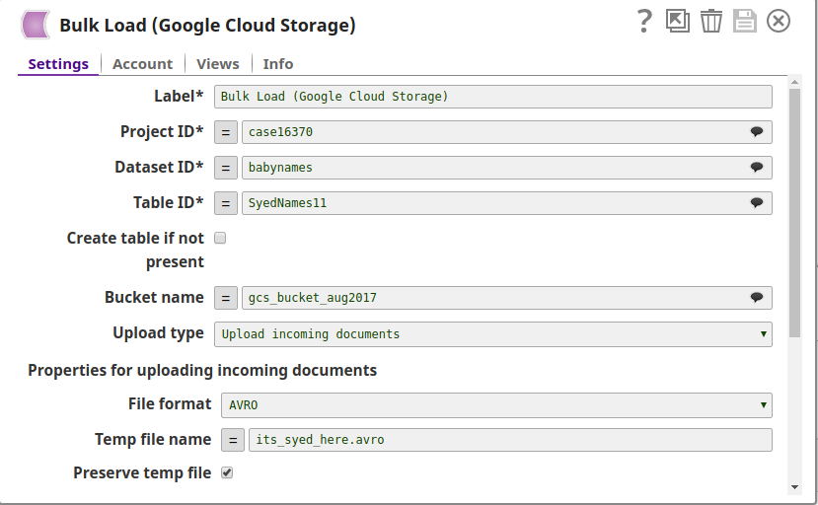The width and height of the screenshot is (818, 505).
Task: Toggle expression button for Bucket name
Action: click(226, 298)
